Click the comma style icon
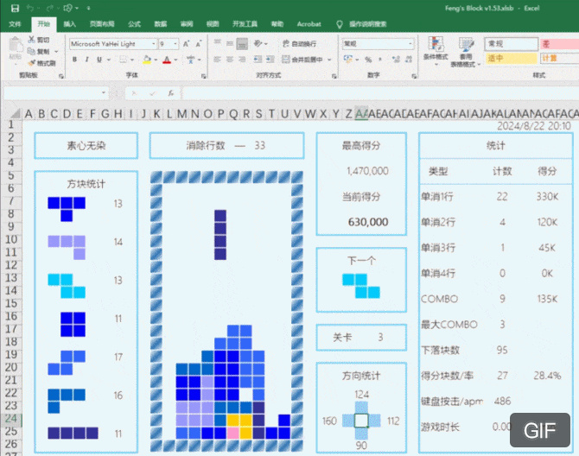 (x=380, y=59)
